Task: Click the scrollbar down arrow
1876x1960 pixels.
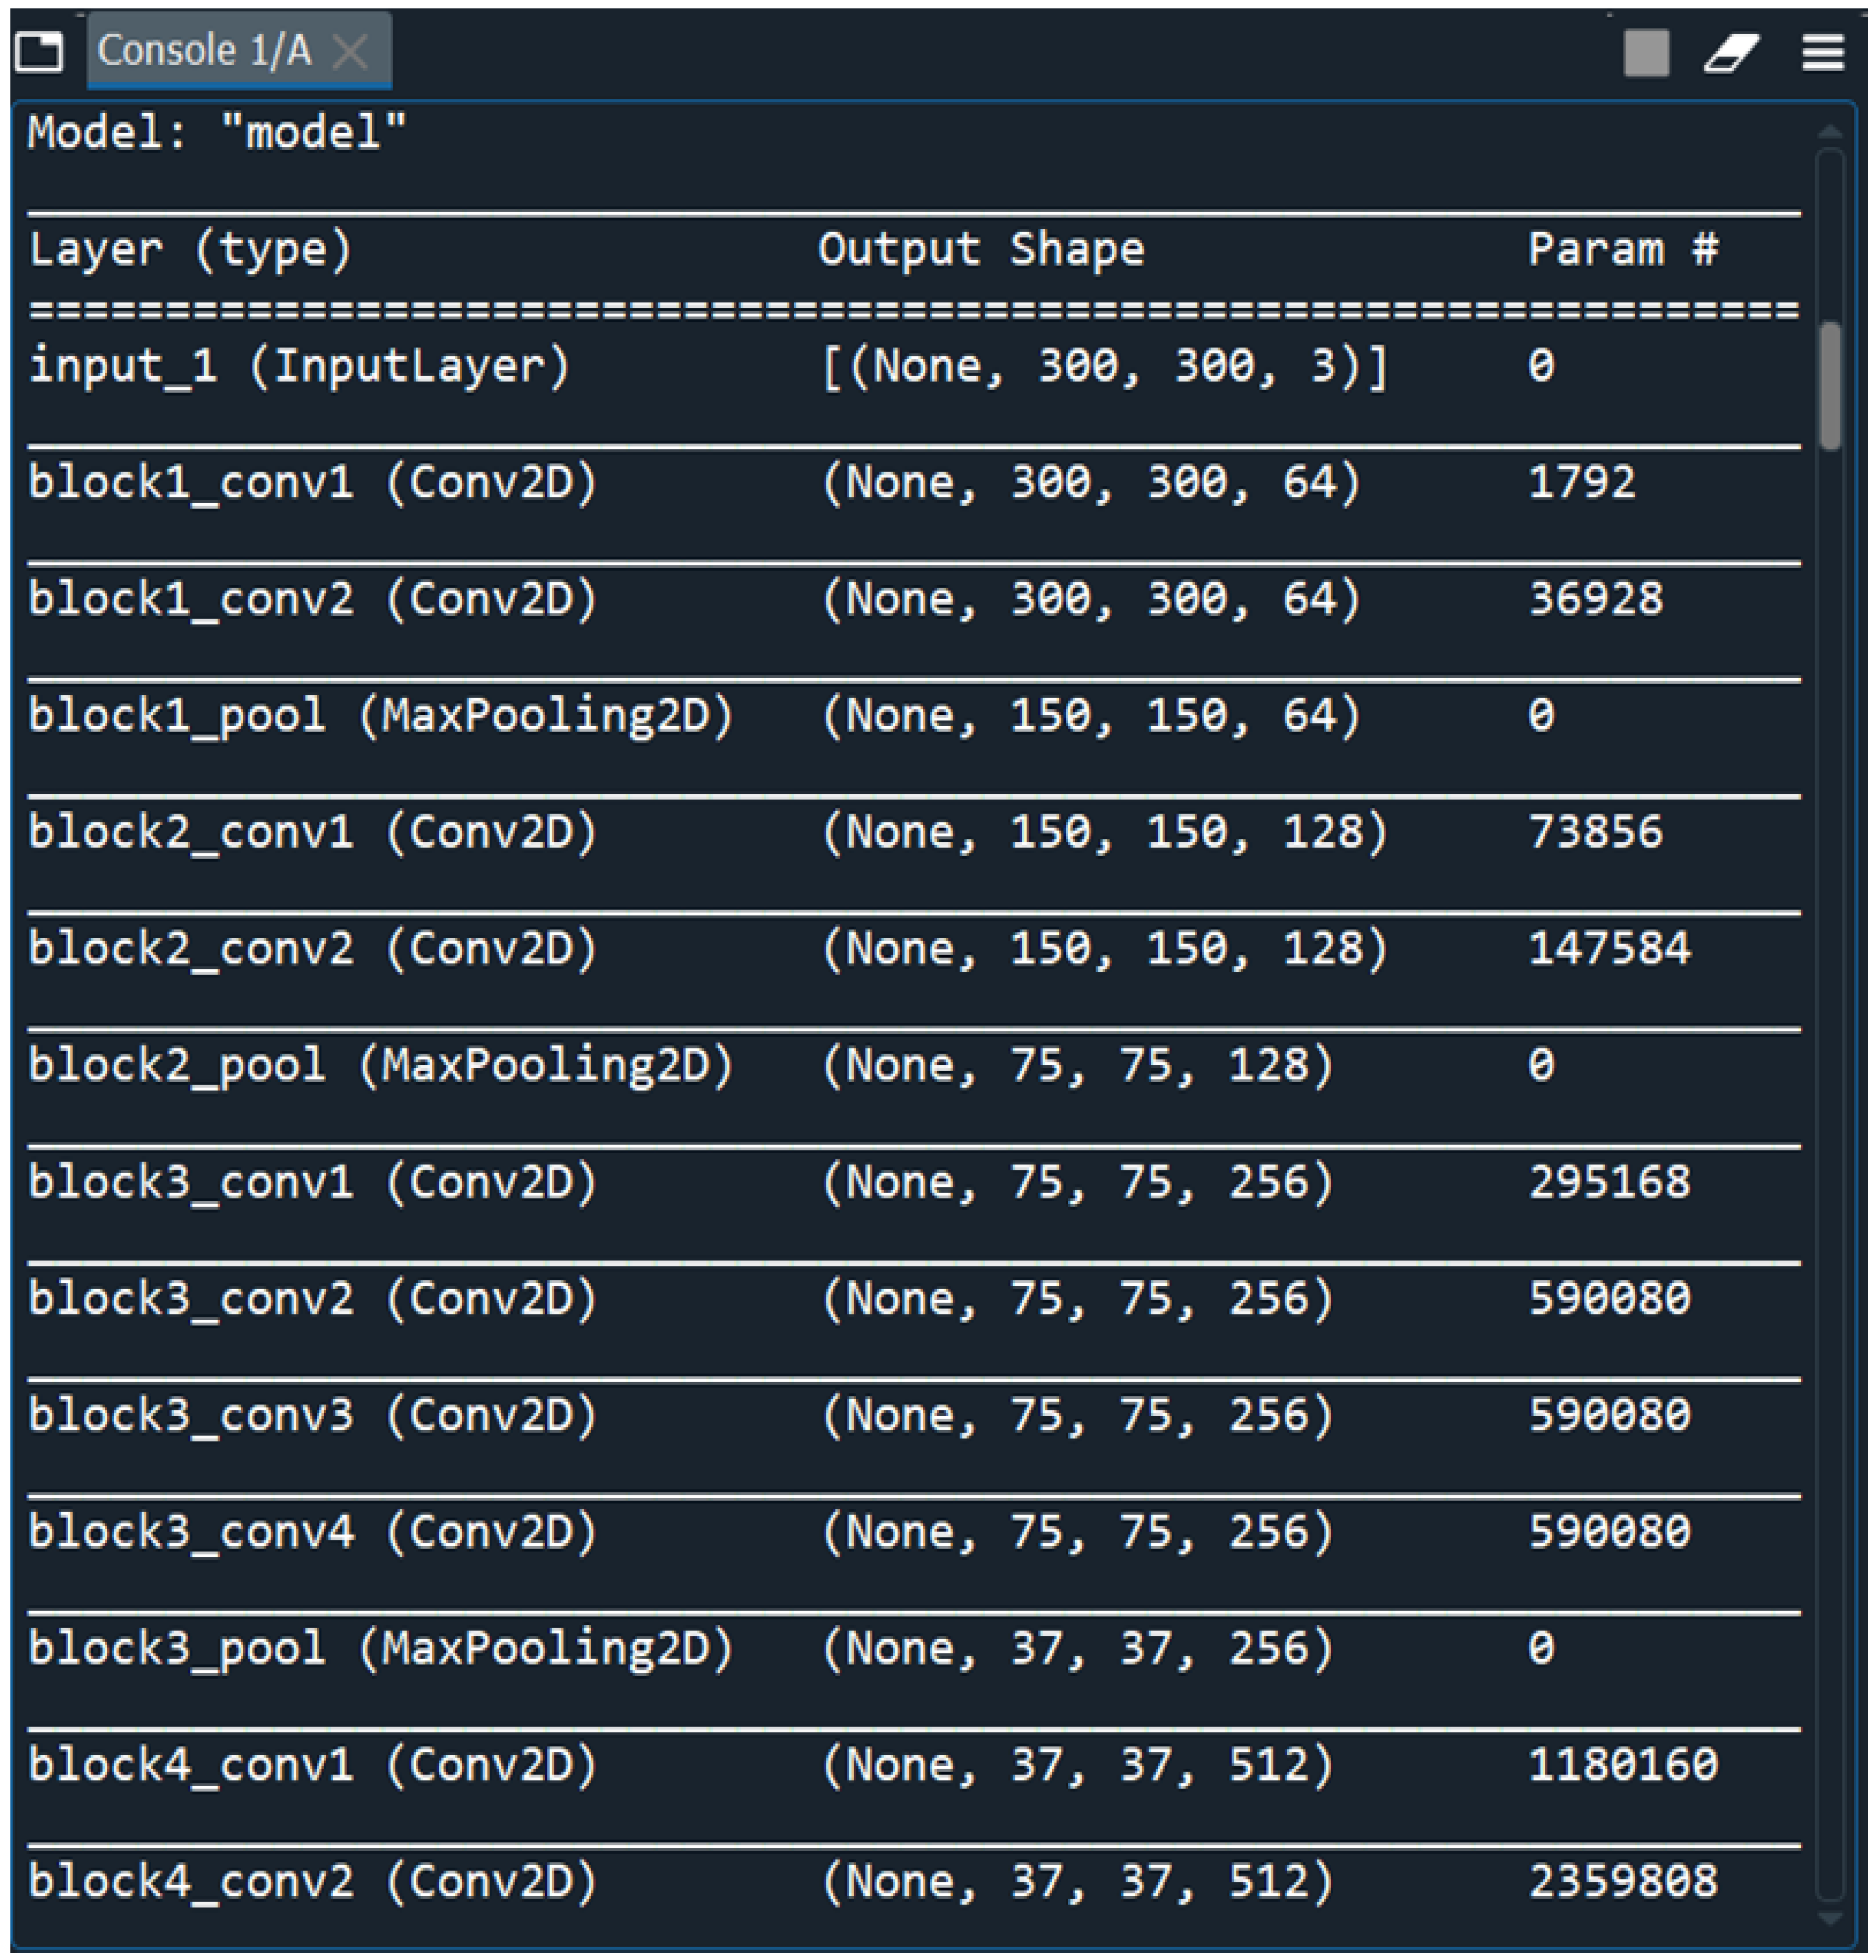Action: 1829,1919
